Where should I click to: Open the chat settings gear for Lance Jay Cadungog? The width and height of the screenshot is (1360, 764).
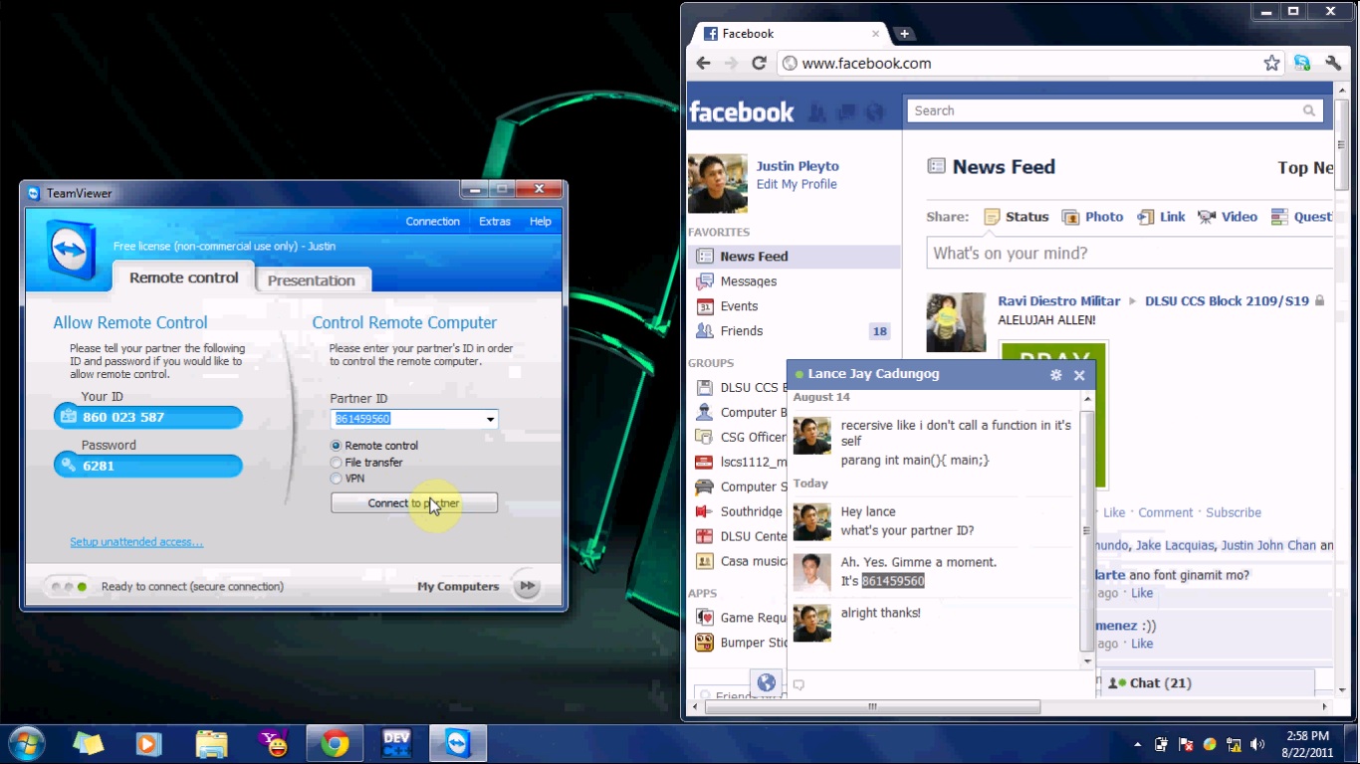click(1054, 375)
